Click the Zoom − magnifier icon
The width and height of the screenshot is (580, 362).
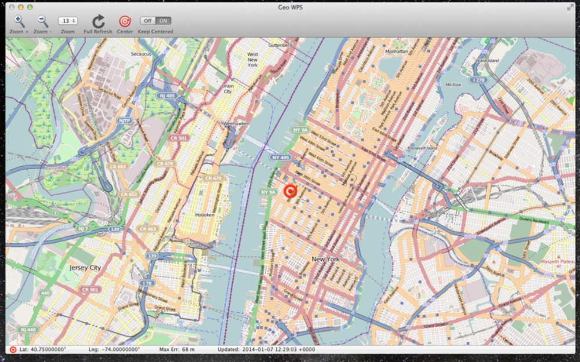tap(43, 21)
